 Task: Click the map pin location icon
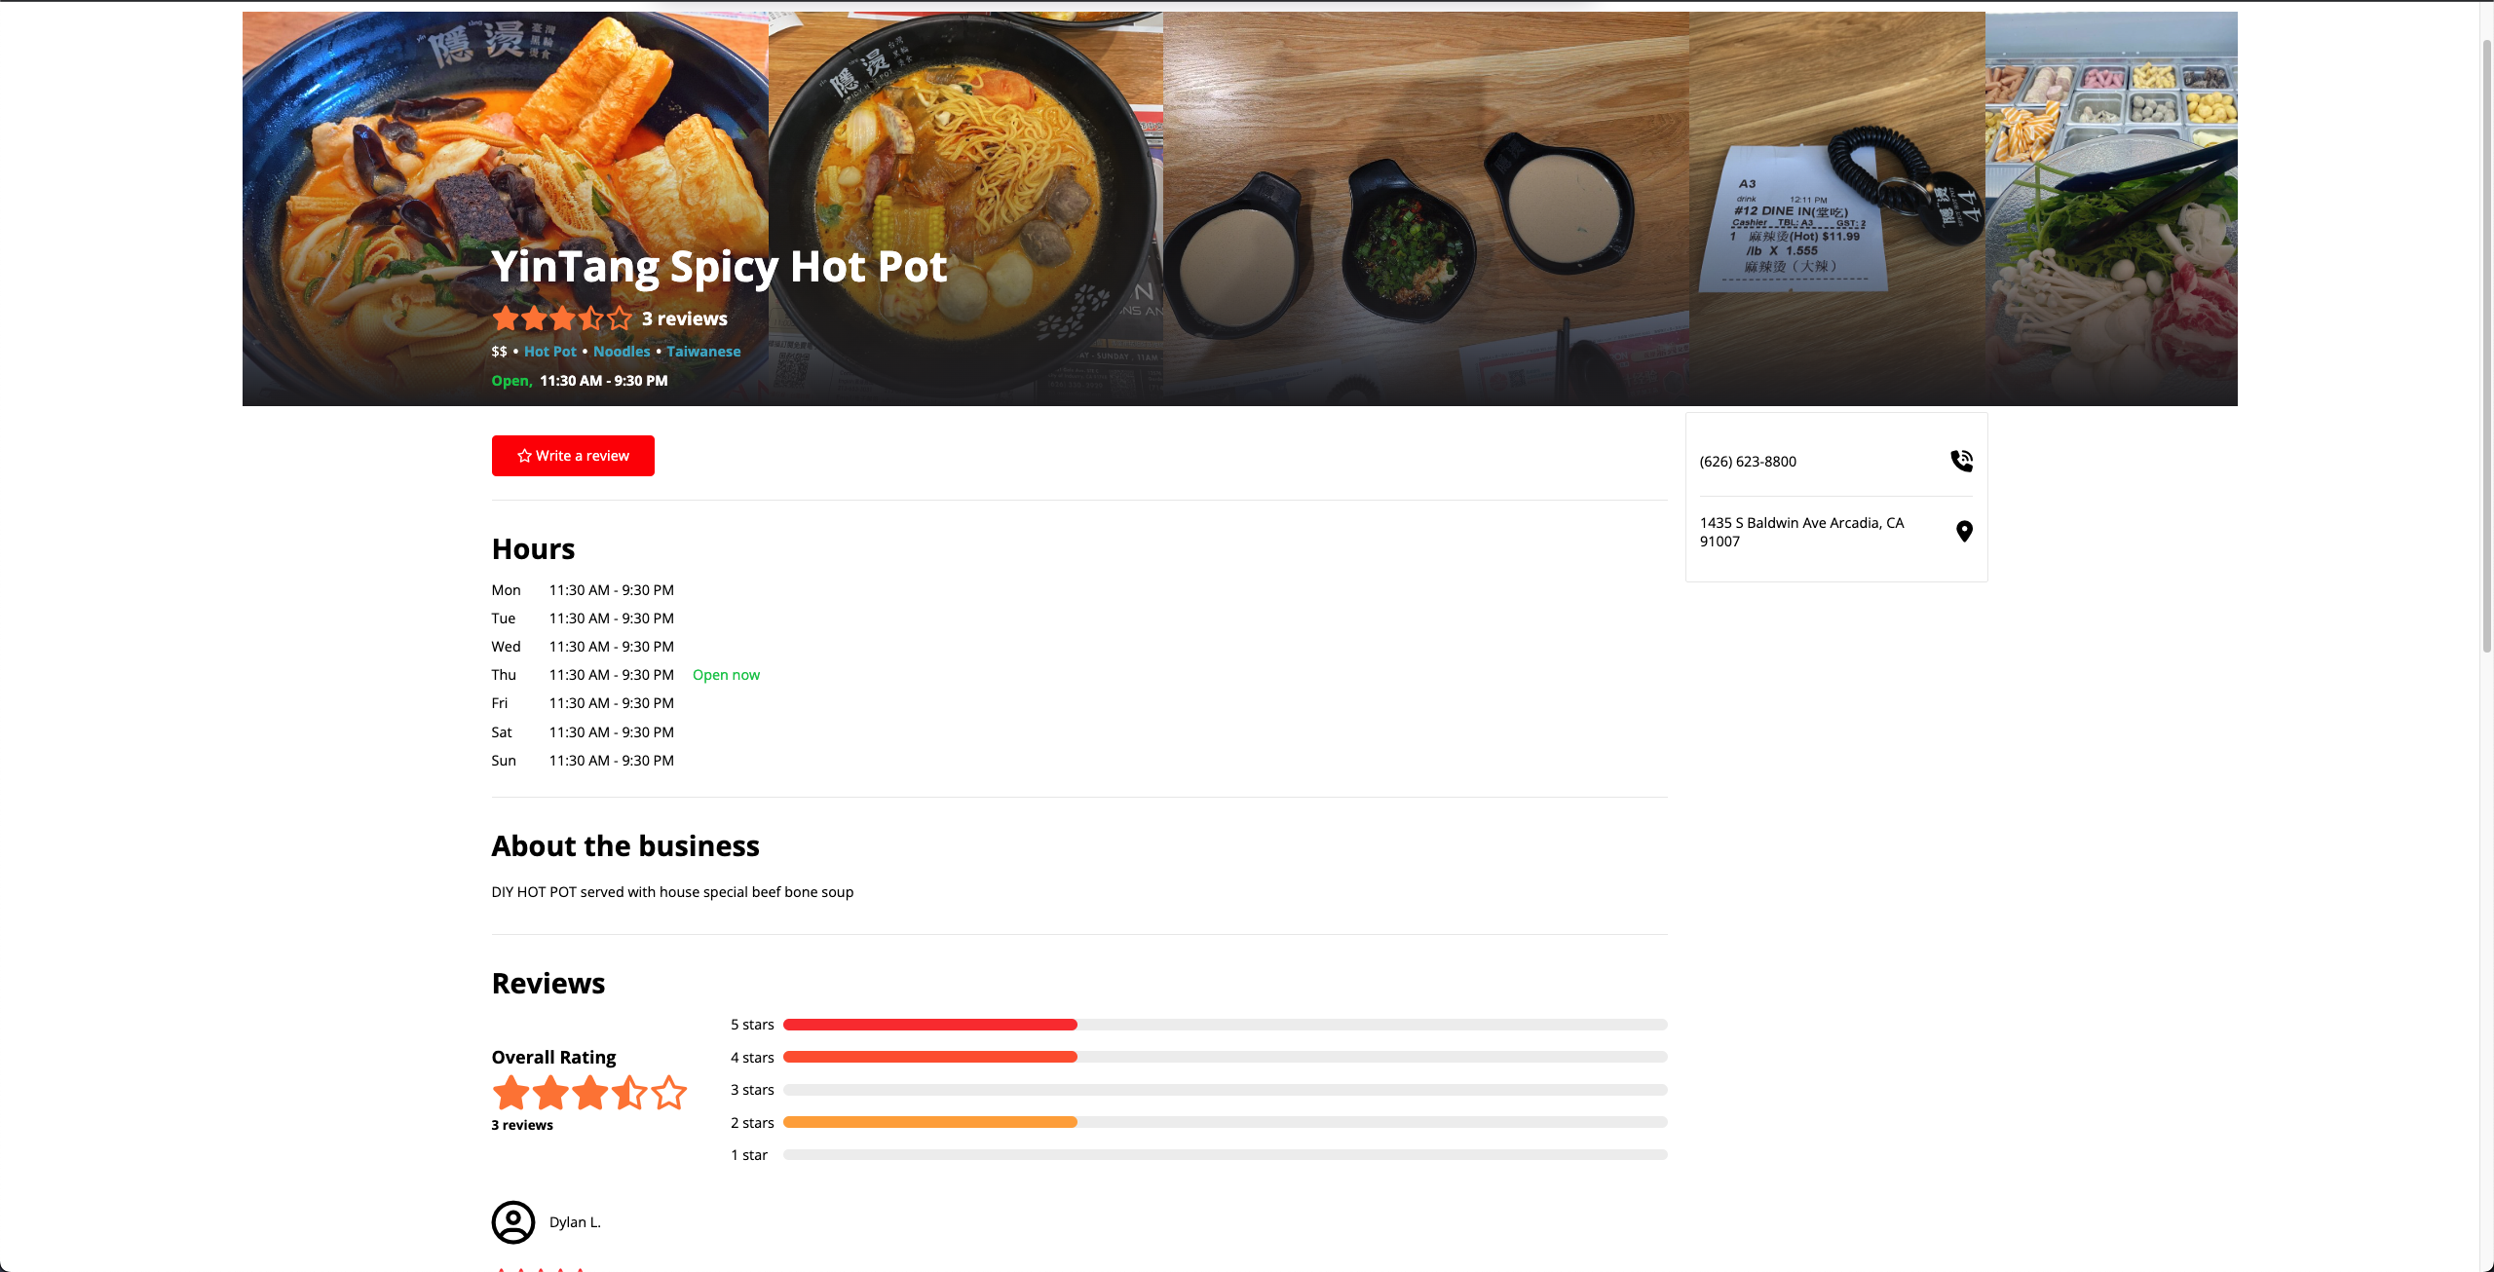coord(1963,531)
